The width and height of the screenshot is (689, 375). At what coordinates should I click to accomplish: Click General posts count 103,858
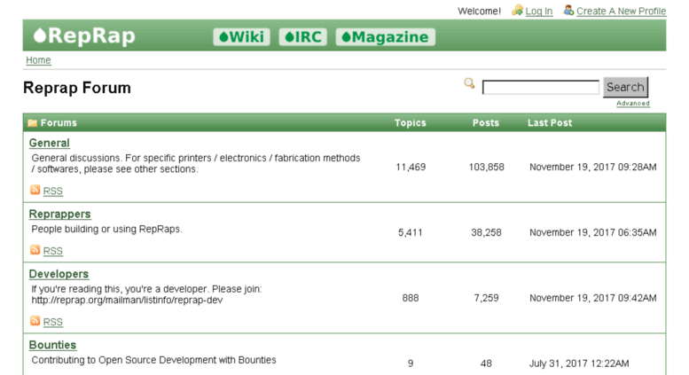[487, 168]
